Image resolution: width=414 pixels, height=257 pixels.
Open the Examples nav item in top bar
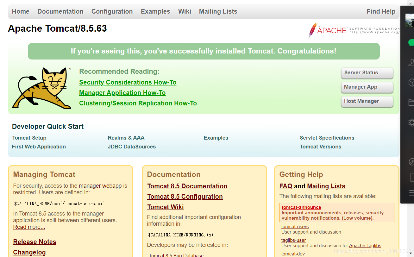(x=155, y=11)
